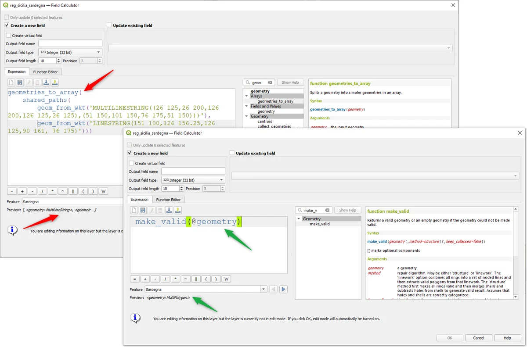Clear the 'make_v' search box text
Screen dimensions: 527x347
(x=326, y=210)
